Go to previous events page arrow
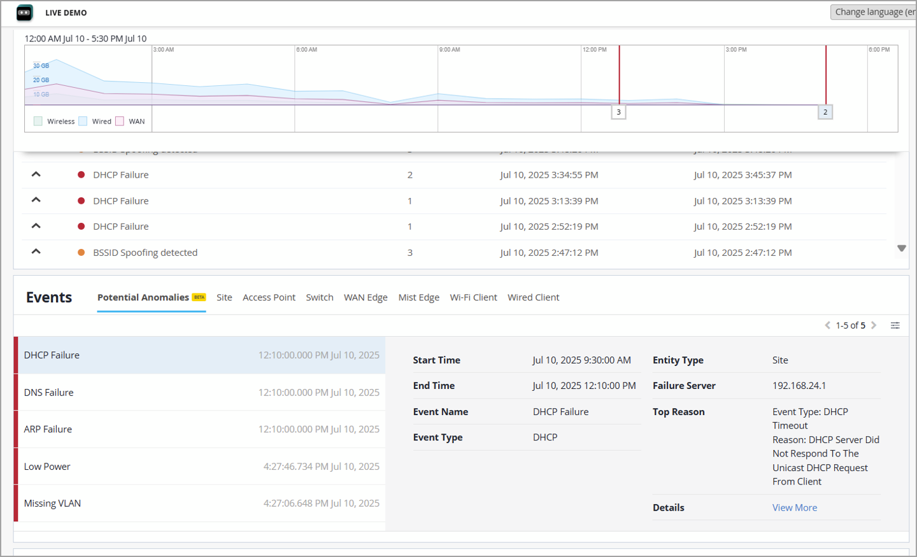The height and width of the screenshot is (557, 917). tap(827, 325)
